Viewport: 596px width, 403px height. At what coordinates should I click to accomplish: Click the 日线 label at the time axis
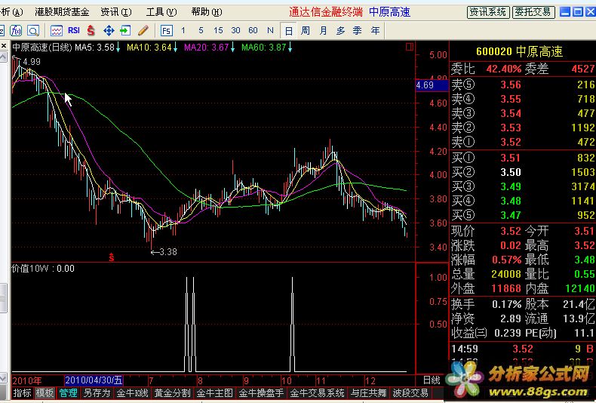coord(432,380)
